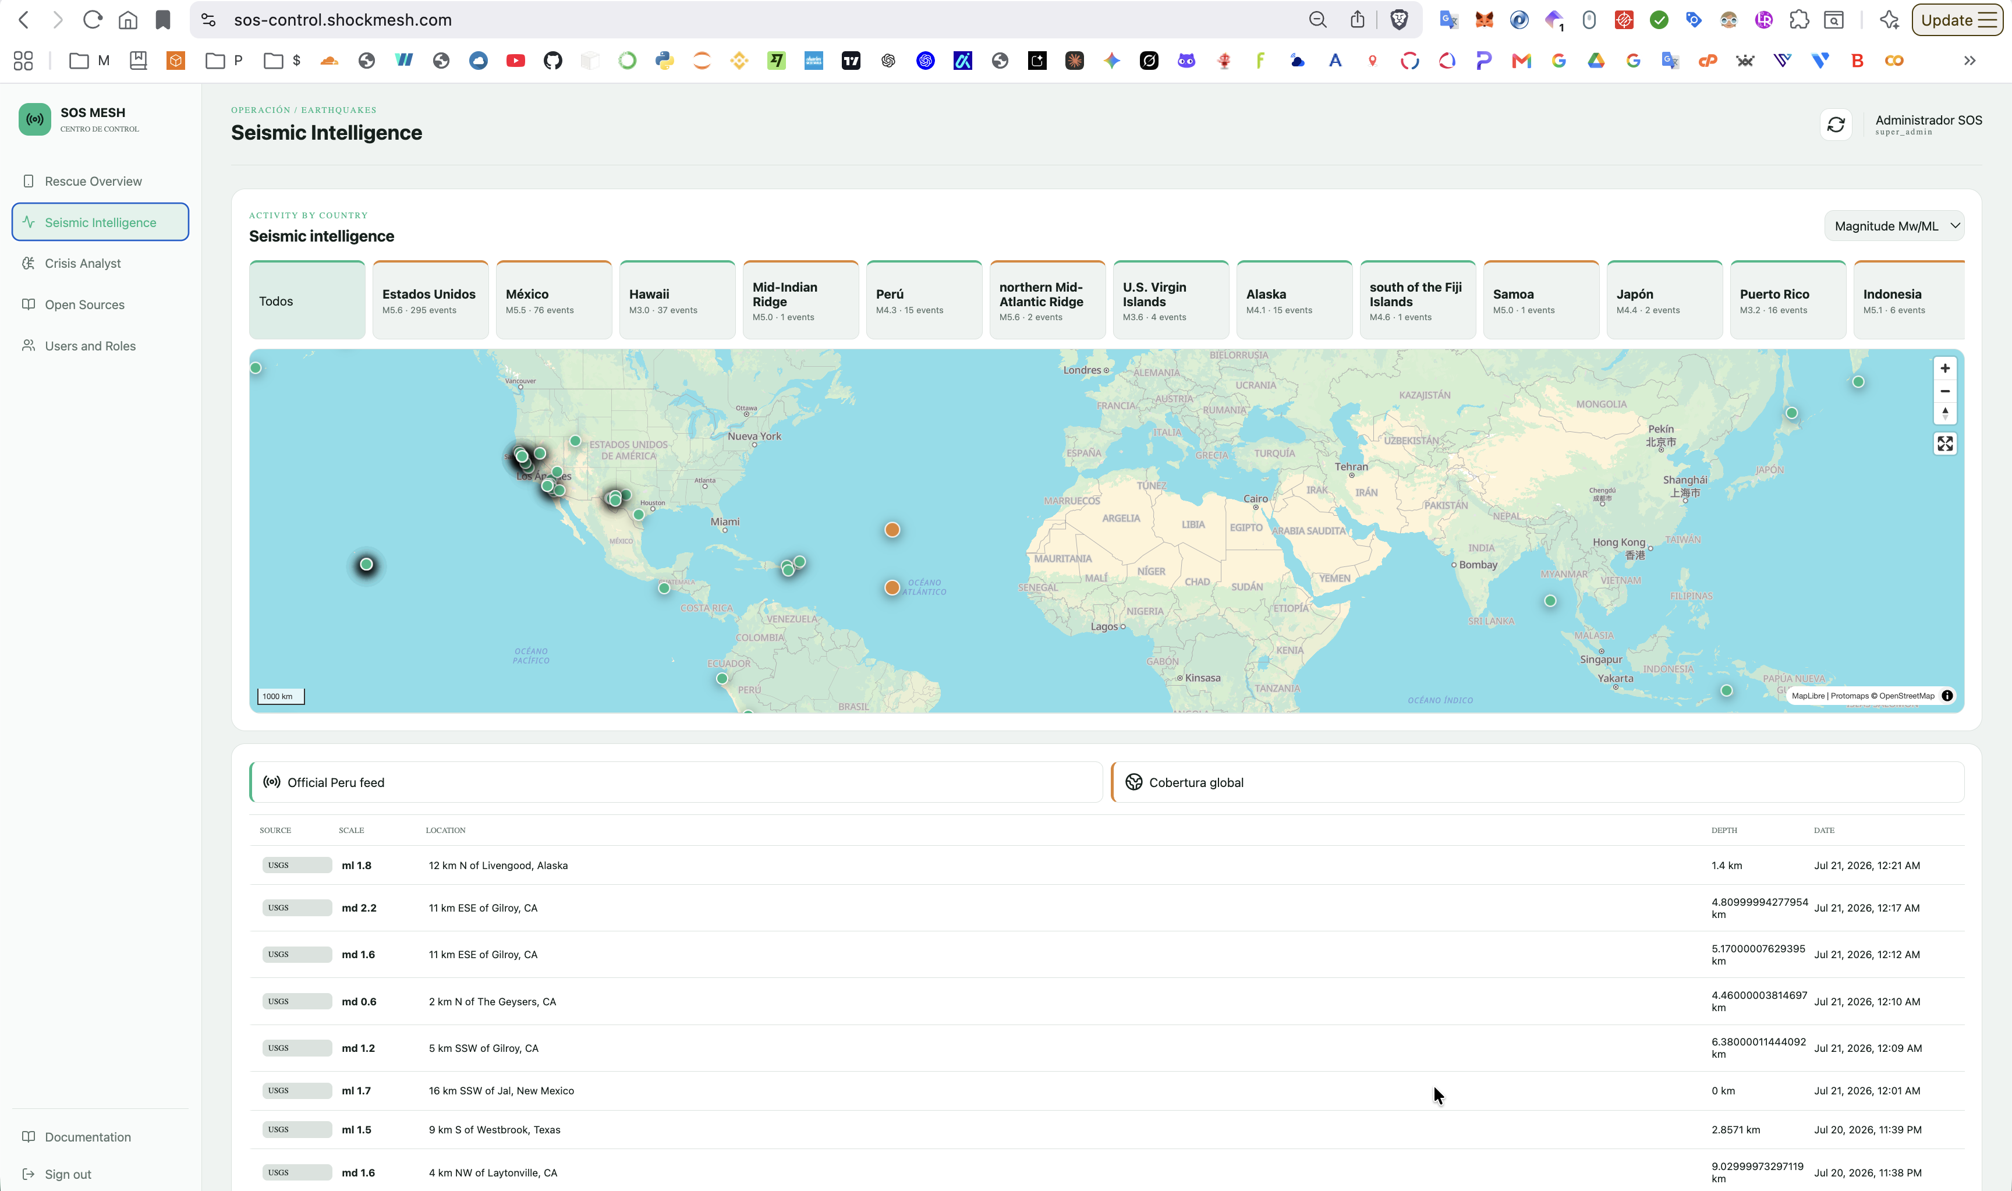
Task: Select the Todos country filter
Action: click(x=307, y=300)
